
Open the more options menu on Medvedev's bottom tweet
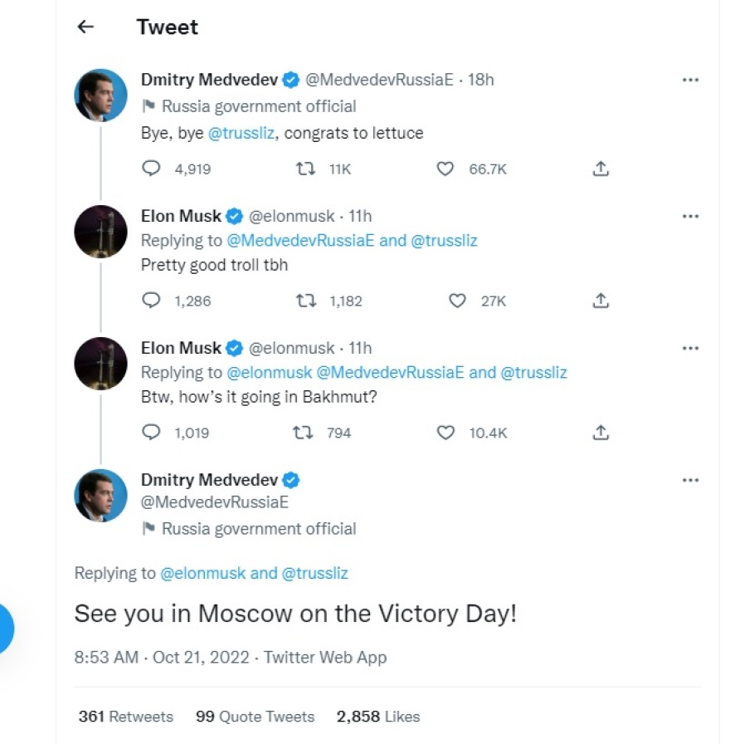pyautogui.click(x=690, y=479)
